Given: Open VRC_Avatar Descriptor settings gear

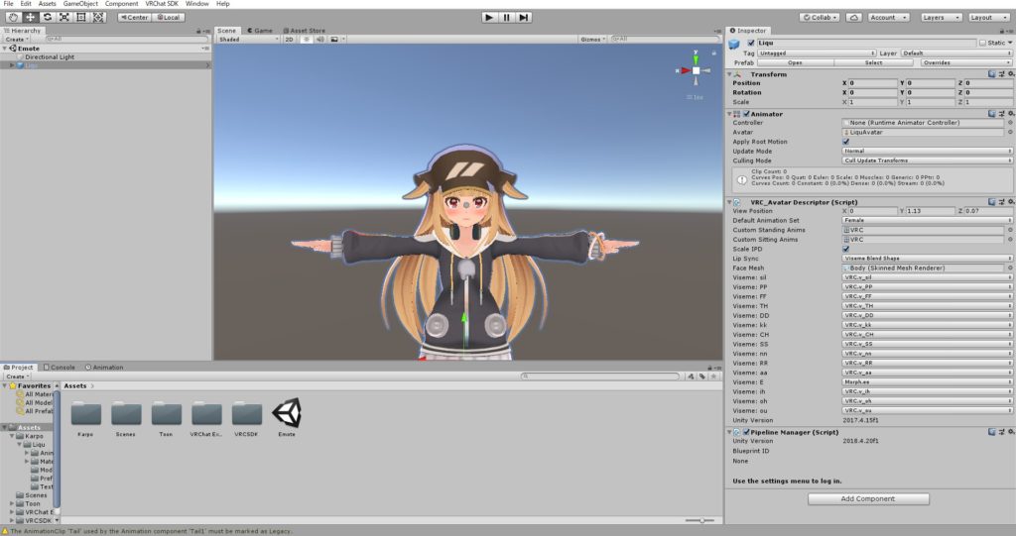Looking at the screenshot, I should 1010,202.
